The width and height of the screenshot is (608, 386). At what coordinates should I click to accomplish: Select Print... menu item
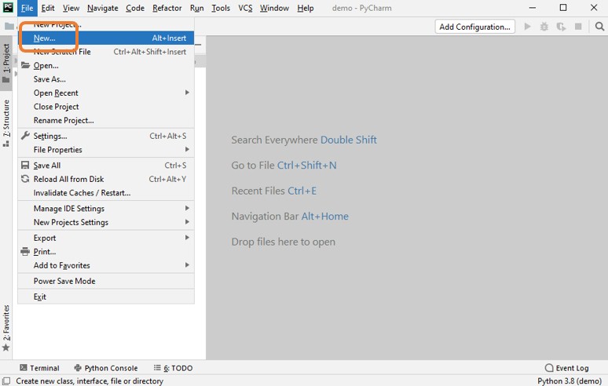point(106,252)
